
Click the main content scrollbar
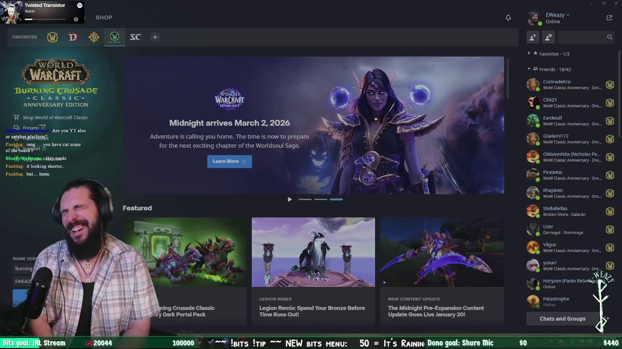click(x=507, y=78)
